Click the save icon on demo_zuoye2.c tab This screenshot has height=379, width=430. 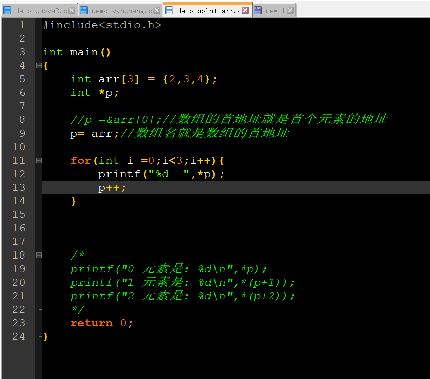click(x=7, y=10)
